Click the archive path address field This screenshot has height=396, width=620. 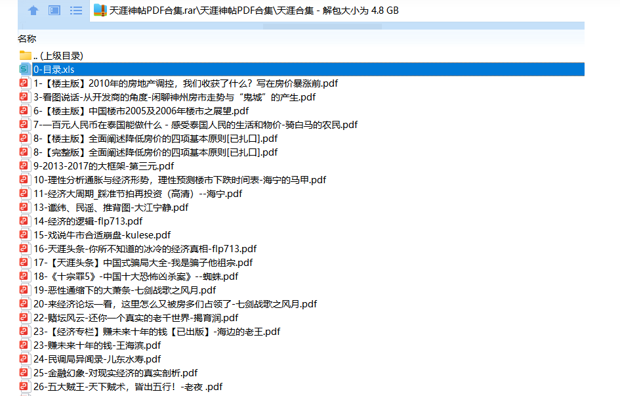pos(328,11)
